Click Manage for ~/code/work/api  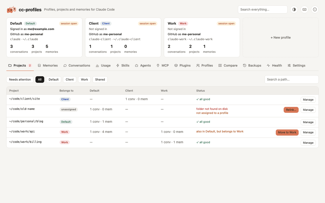coord(308,132)
